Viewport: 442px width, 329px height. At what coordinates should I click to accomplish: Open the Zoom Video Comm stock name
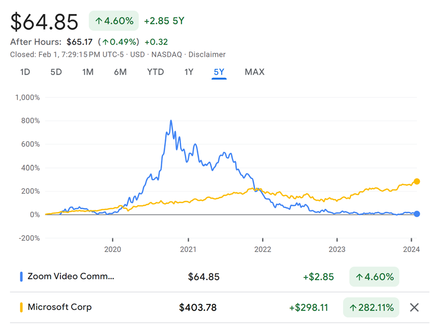71,276
